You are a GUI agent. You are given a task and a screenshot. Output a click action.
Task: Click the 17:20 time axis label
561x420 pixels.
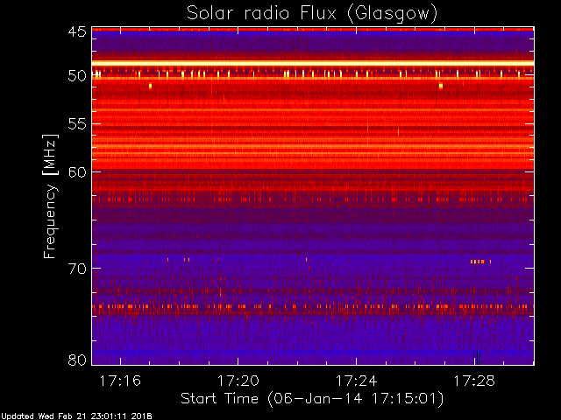pos(238,381)
